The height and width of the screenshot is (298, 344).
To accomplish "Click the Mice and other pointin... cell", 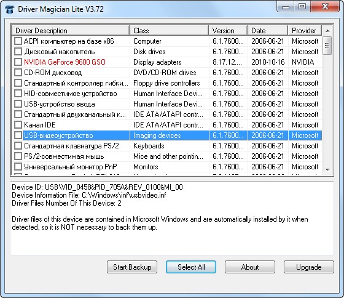I will click(168, 156).
